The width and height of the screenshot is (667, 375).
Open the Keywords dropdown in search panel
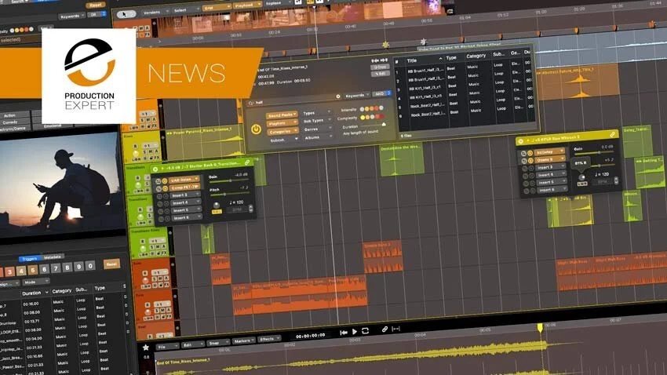(x=356, y=95)
